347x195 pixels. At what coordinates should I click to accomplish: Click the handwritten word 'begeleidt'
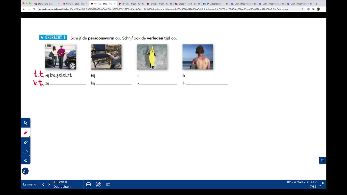point(61,75)
